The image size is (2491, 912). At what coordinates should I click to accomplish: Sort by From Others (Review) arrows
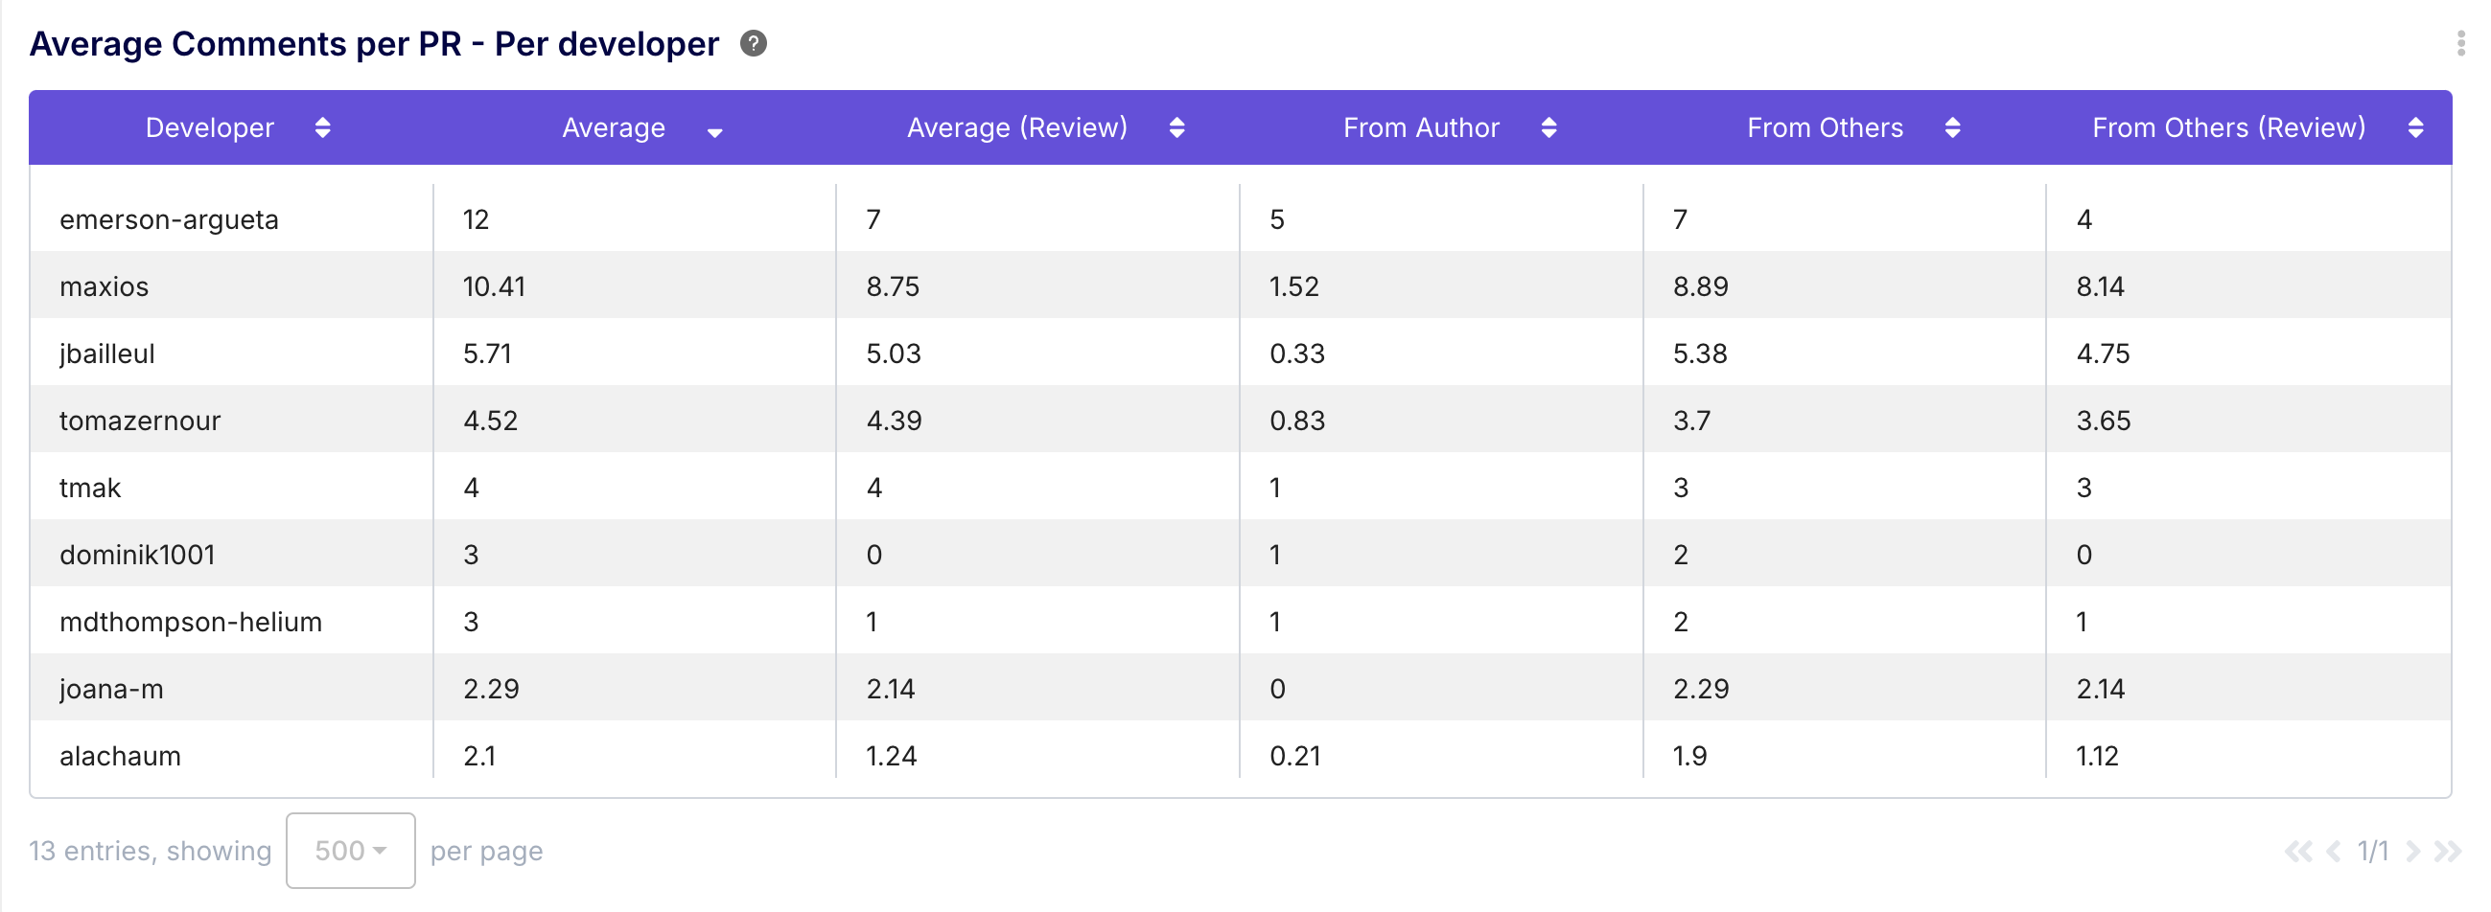click(2414, 127)
